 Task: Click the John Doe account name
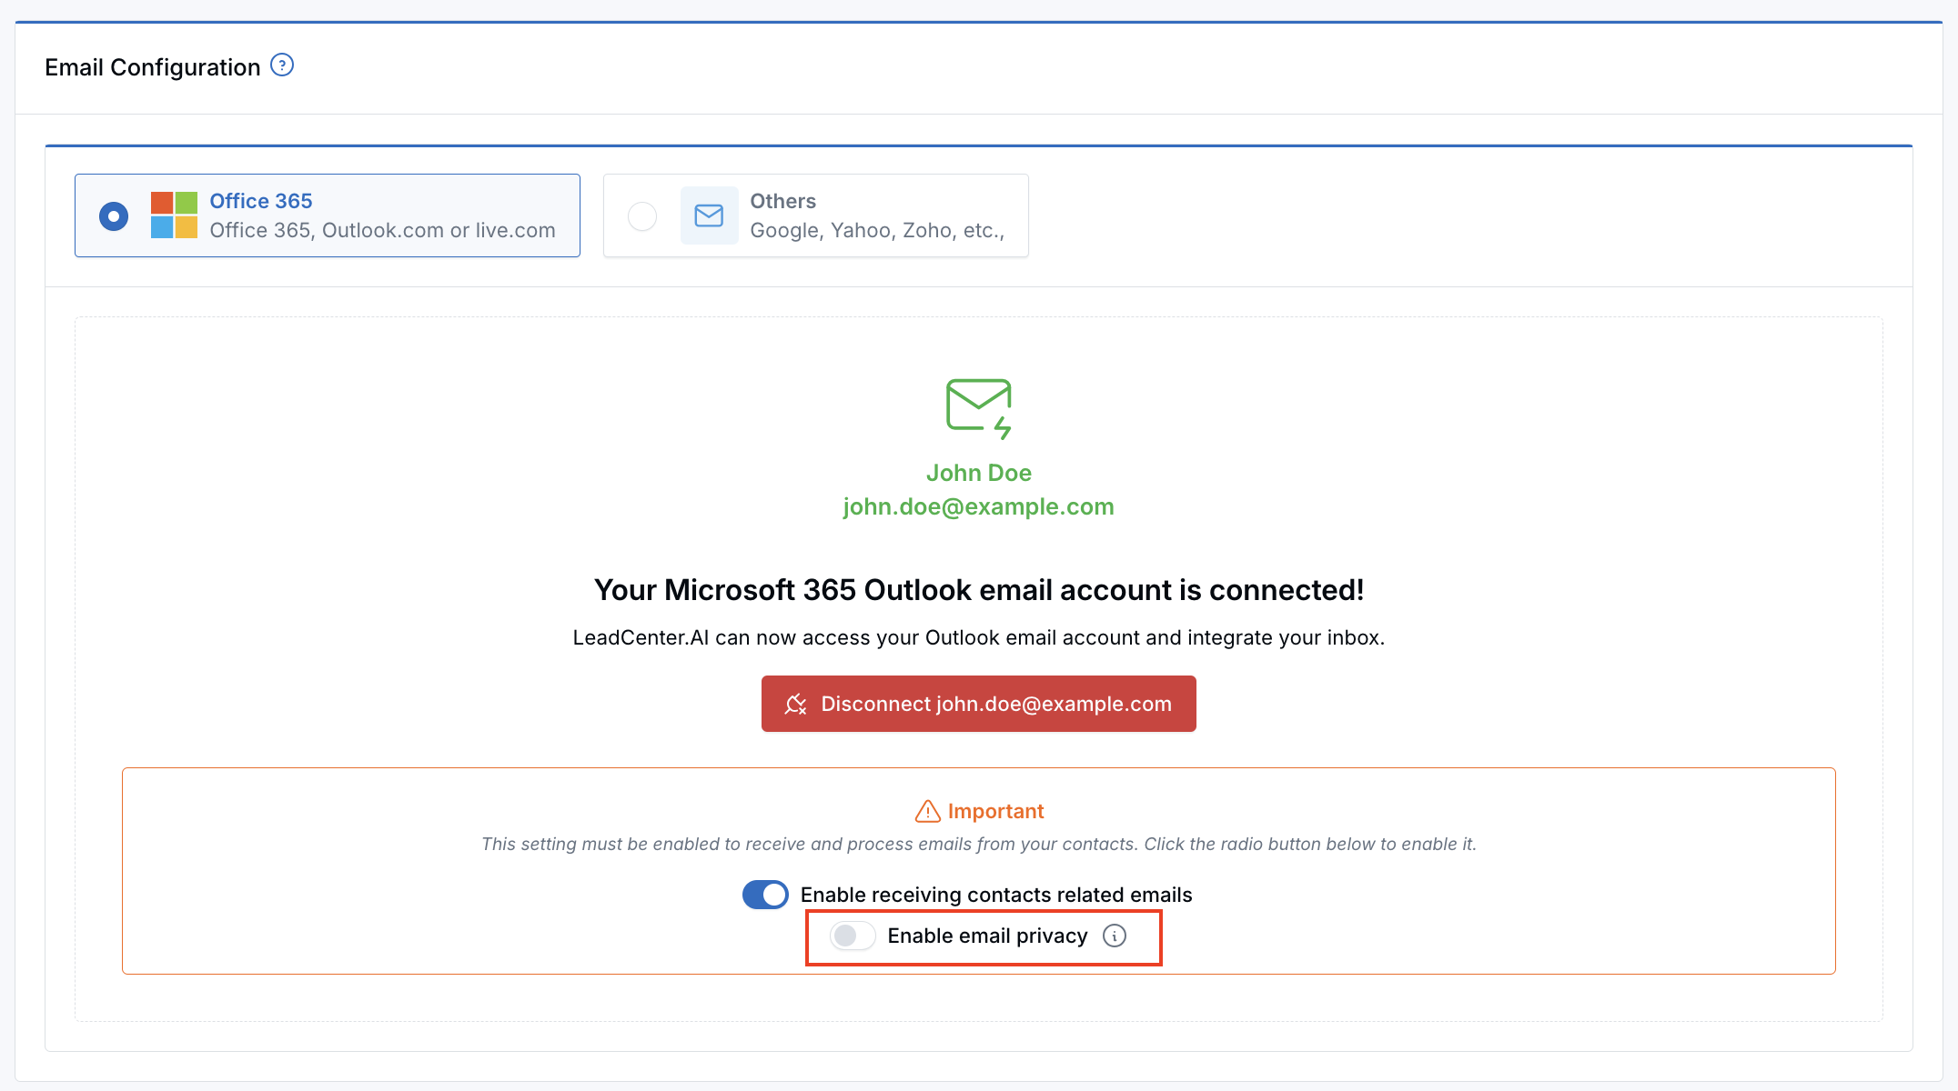pos(978,473)
